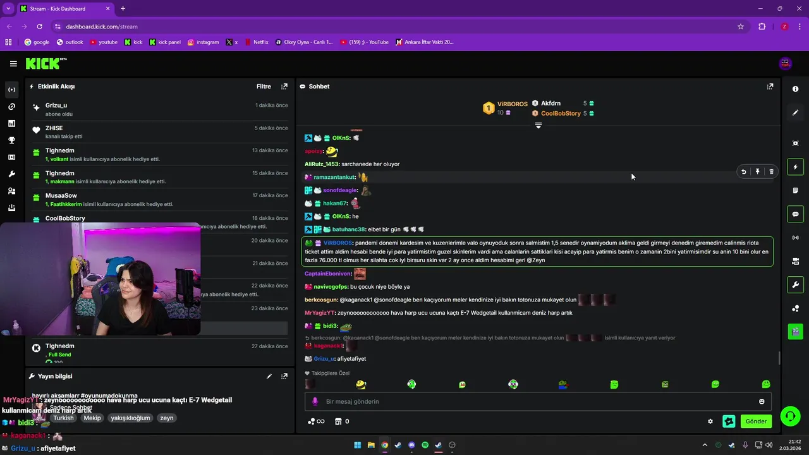Toggle the wrench panel button in right toolbar
Viewport: 809px width, 455px height.
tap(796, 284)
